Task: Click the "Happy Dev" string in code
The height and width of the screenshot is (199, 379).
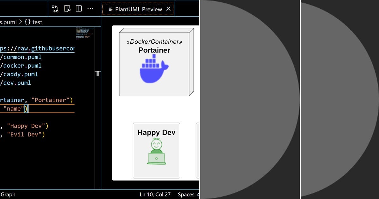Action: (x=26, y=126)
